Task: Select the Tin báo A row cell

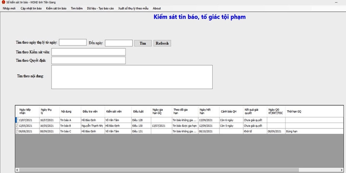Action: coord(70,120)
